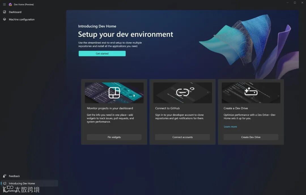Click the 'Connect to GitHub' heading

point(167,108)
